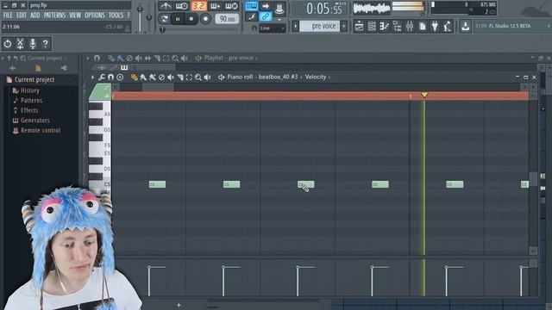The width and height of the screenshot is (552, 310).
Task: Choose the Select tool in Piano roll toolbar
Action: pos(189,77)
